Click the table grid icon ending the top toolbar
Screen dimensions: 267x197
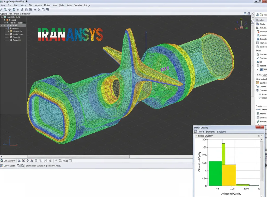(47, 10)
